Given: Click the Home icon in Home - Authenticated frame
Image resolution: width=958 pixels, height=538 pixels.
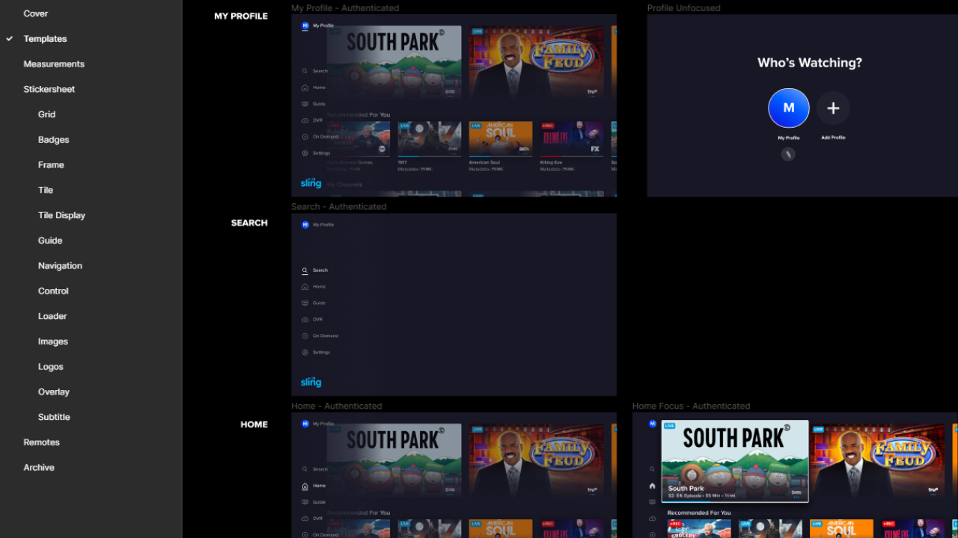Looking at the screenshot, I should click(x=305, y=486).
